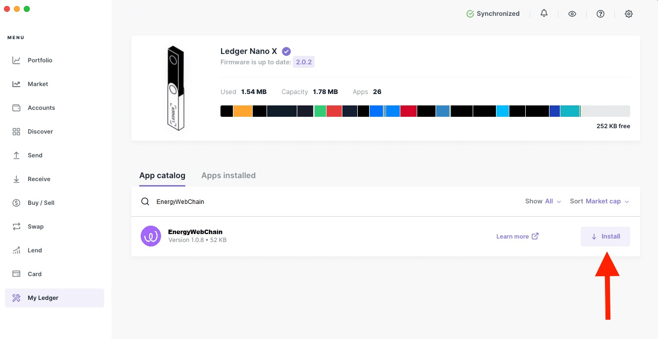The height and width of the screenshot is (339, 658).
Task: Click the Ledger Nano X title
Action: [249, 51]
